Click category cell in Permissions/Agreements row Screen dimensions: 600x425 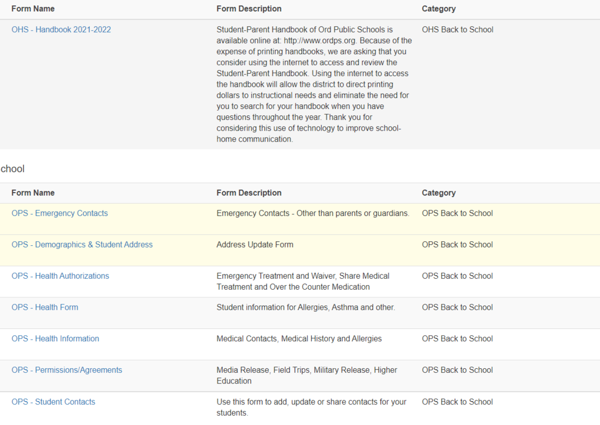(457, 370)
